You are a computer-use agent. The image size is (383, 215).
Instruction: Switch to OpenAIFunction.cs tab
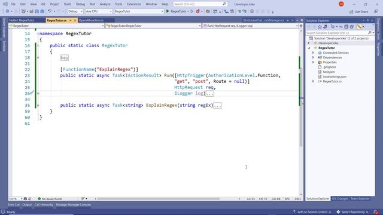(91, 20)
